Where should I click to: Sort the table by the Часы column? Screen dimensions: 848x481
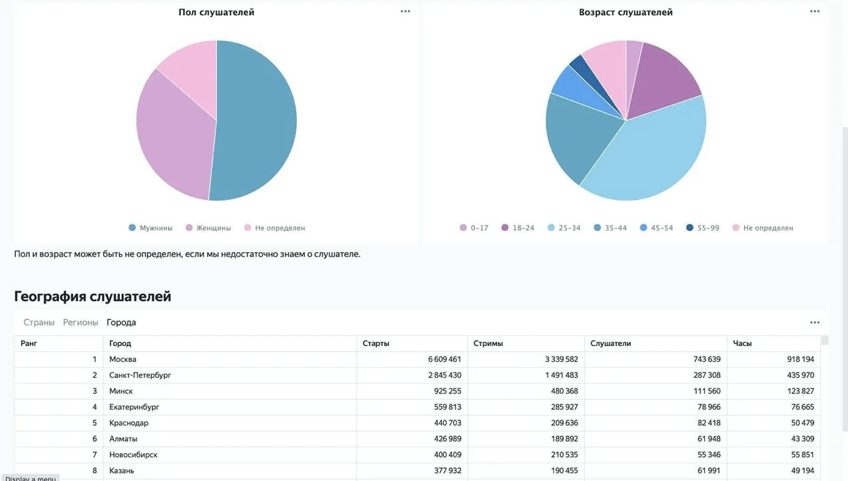pyautogui.click(x=774, y=343)
